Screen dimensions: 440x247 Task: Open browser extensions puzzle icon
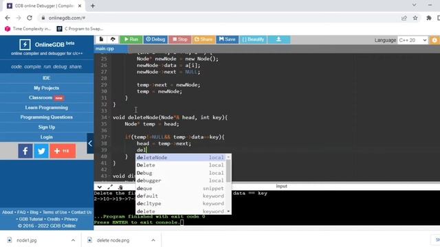(x=429, y=18)
